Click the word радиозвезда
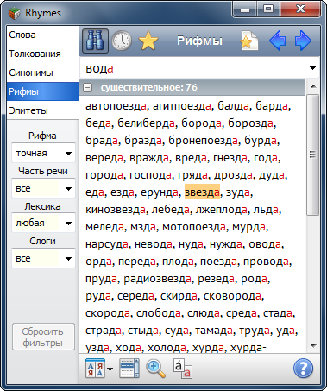 [x=158, y=279]
